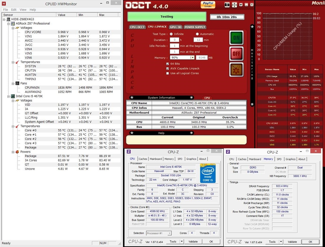Click the Powers node flame icon
Image resolution: width=325 pixels, height=247 pixels.
pos(17,152)
